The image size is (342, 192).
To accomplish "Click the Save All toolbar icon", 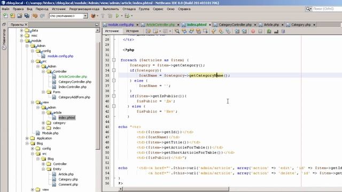I will (x=27, y=16).
